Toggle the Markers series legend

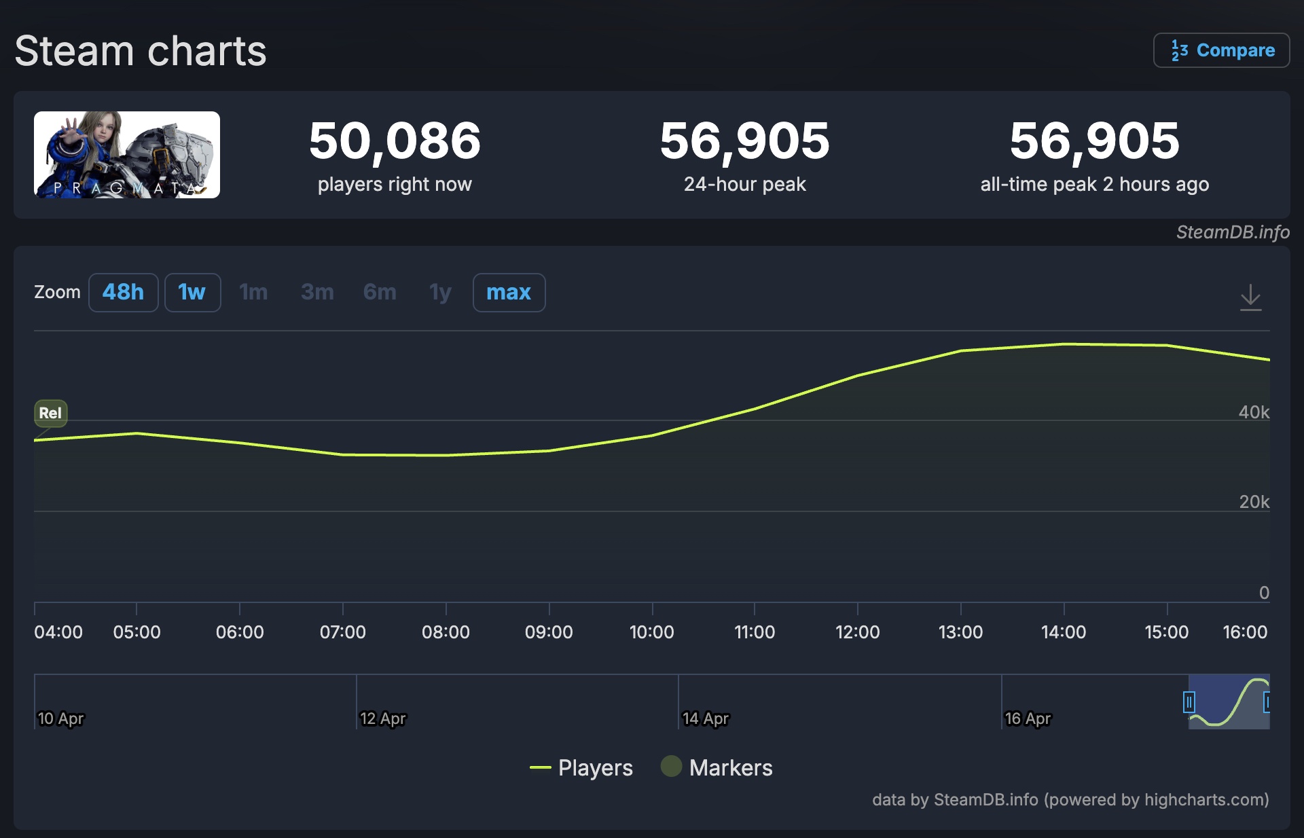pyautogui.click(x=717, y=768)
